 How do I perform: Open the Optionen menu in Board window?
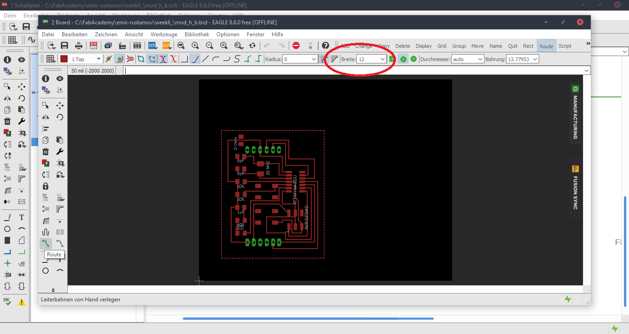pyautogui.click(x=228, y=34)
